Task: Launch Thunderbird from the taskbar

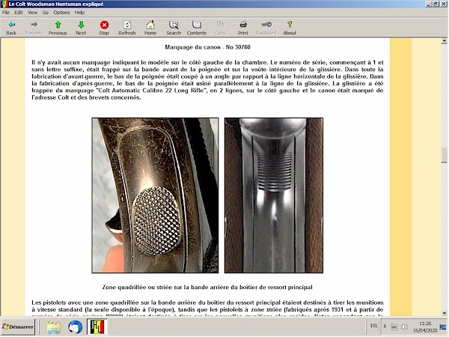Action: 75,327
